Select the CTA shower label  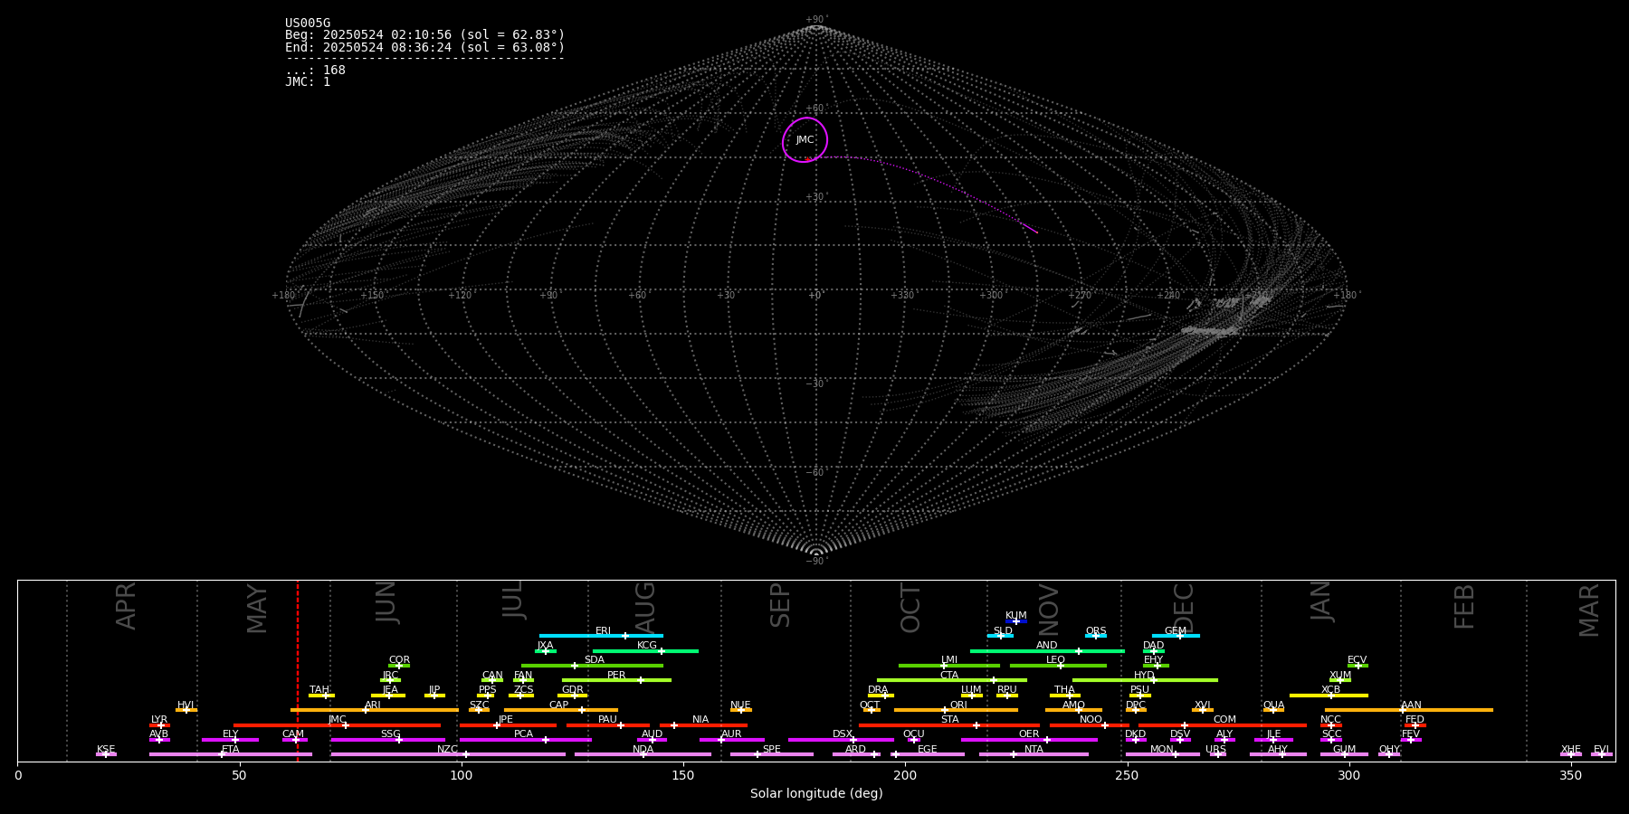[949, 676]
